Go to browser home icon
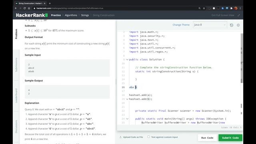 coord(29,8)
